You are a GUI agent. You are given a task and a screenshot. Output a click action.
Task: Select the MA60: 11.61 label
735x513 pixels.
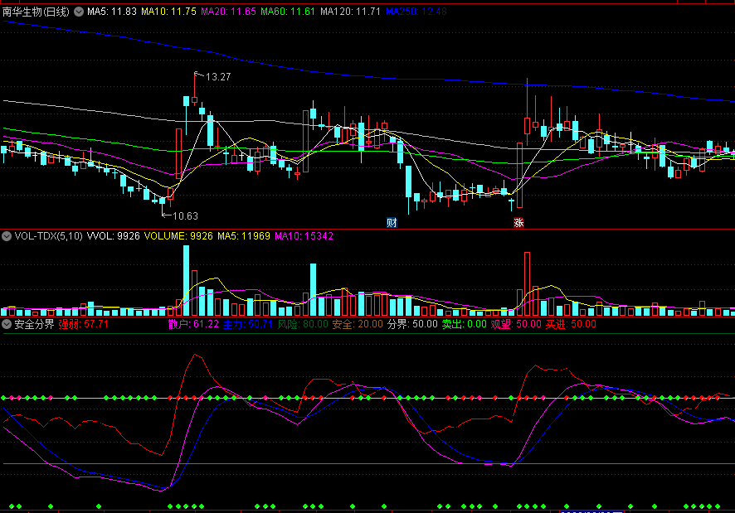point(288,12)
